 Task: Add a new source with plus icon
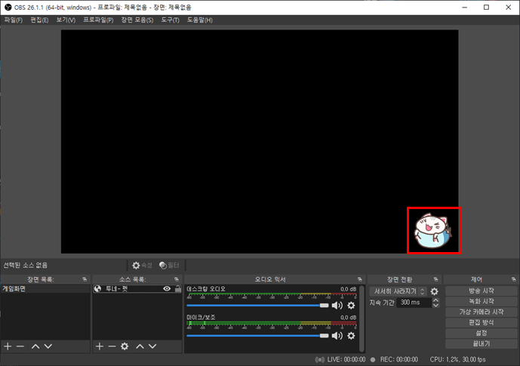[x=100, y=346]
